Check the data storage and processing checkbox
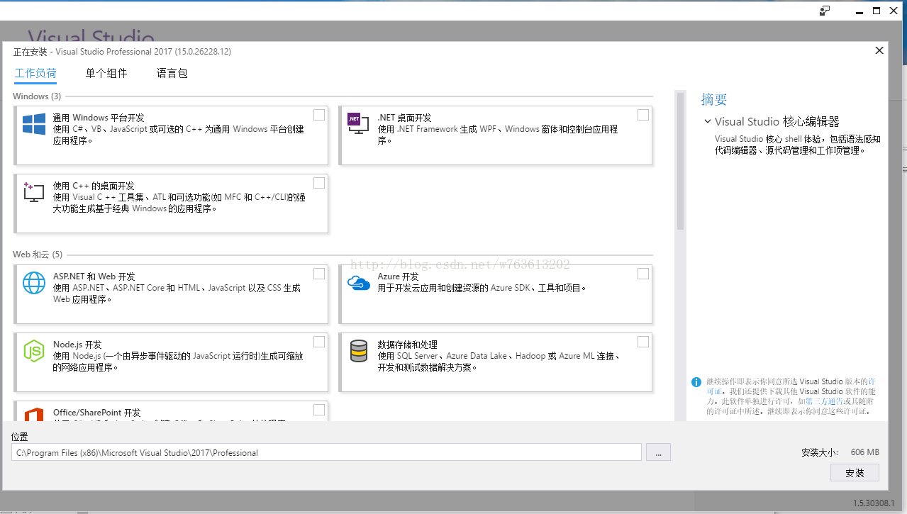Image resolution: width=907 pixels, height=514 pixels. tap(643, 342)
